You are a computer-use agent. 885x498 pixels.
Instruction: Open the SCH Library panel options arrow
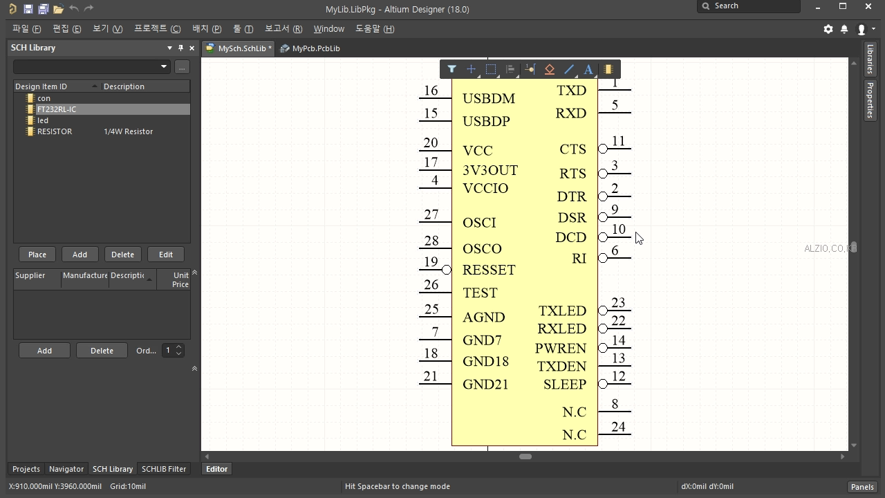169,48
